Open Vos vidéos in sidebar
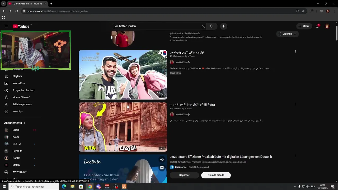338x190 pixels. [18, 83]
